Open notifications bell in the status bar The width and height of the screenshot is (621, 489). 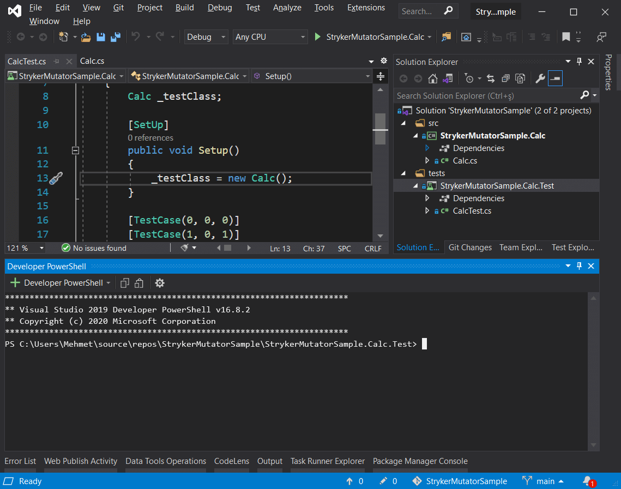coord(589,481)
